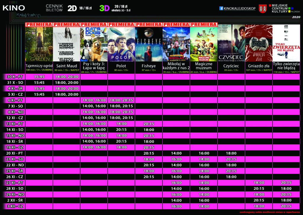Open the Gniazdo zła movie poster
303x215 pixels.
point(259,43)
